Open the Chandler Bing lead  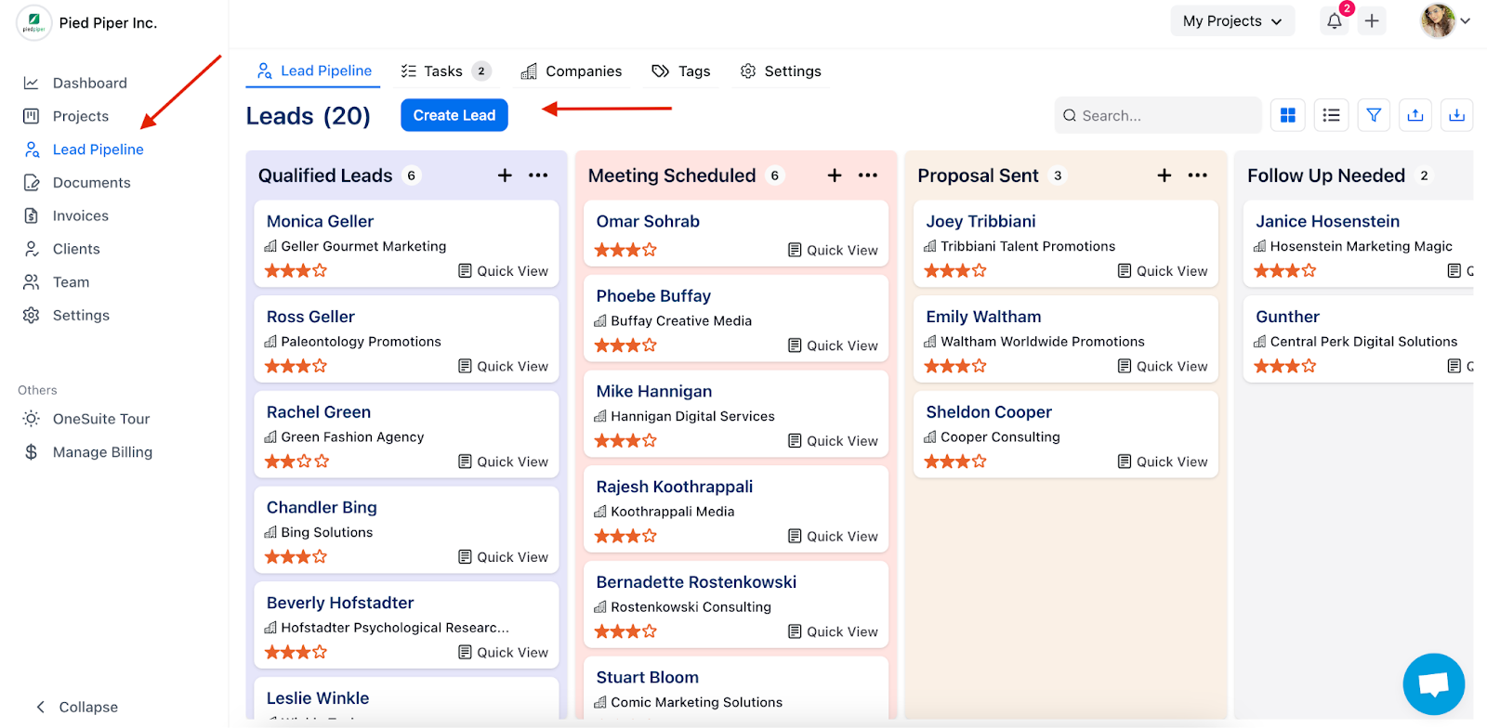coord(322,507)
